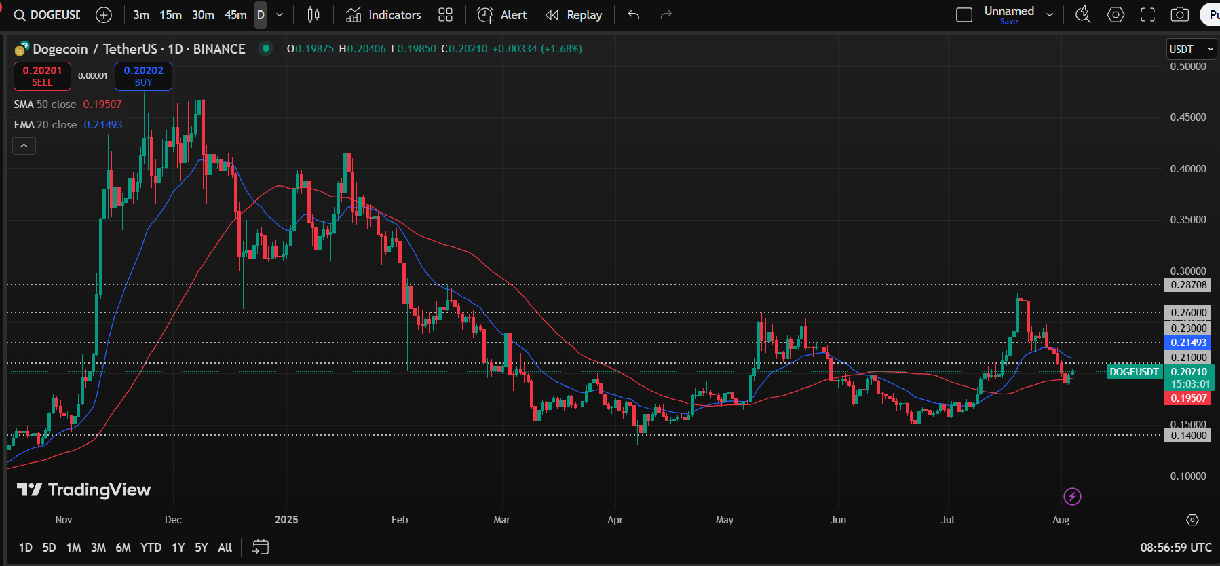The image size is (1220, 566).
Task: Click the purple lightning event marker
Action: [x=1072, y=497]
